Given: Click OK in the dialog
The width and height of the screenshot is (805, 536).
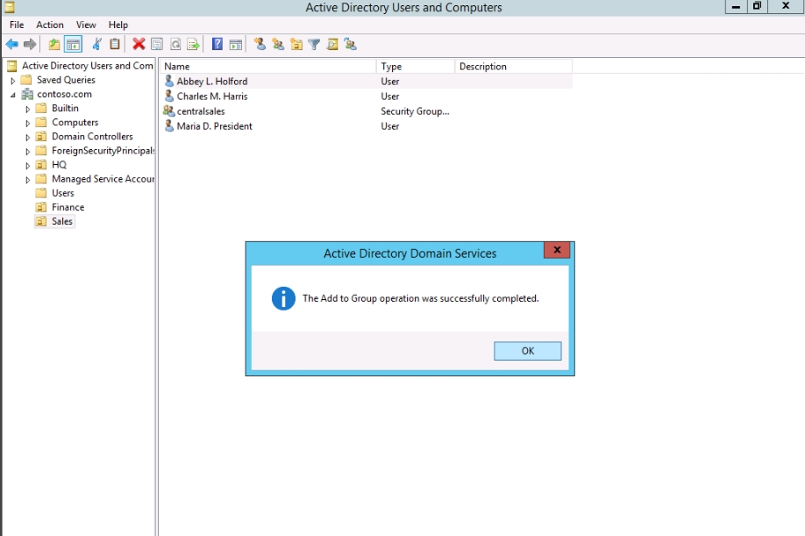Looking at the screenshot, I should (x=528, y=351).
